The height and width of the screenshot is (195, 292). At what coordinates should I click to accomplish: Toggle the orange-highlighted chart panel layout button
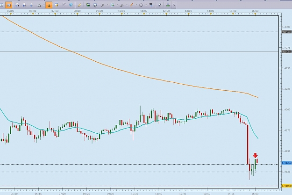9,5
